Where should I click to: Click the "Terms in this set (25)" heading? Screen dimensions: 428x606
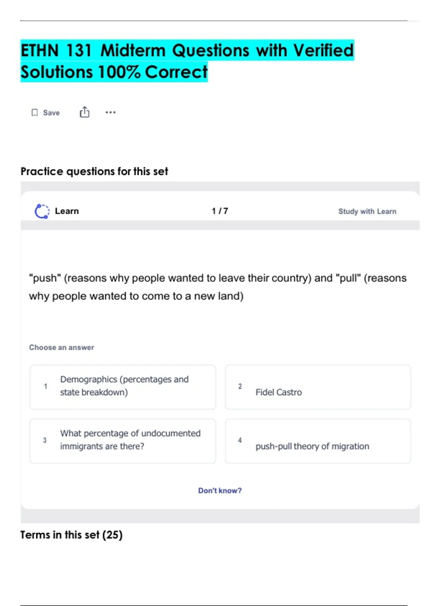[x=71, y=535]
